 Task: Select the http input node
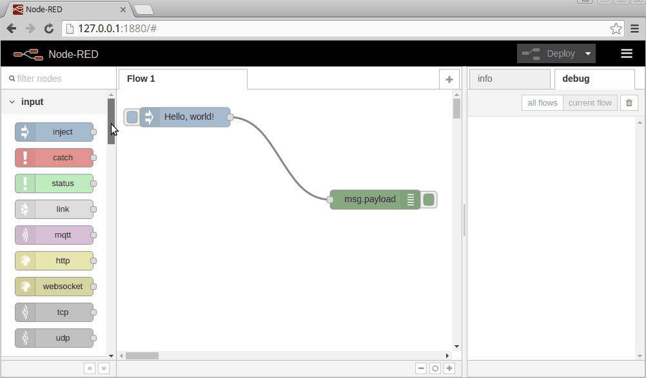click(54, 261)
